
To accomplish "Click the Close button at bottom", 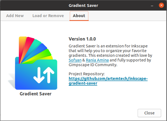I will (149, 113).
